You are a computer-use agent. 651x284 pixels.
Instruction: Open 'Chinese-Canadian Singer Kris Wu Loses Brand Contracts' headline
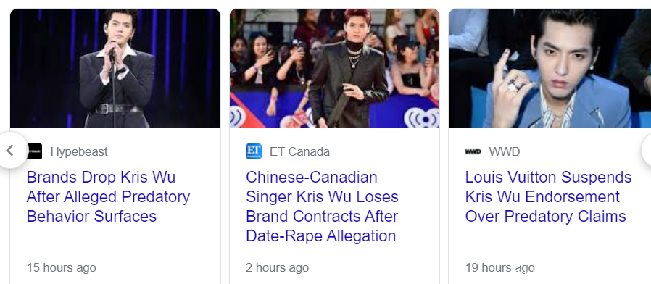(x=322, y=206)
